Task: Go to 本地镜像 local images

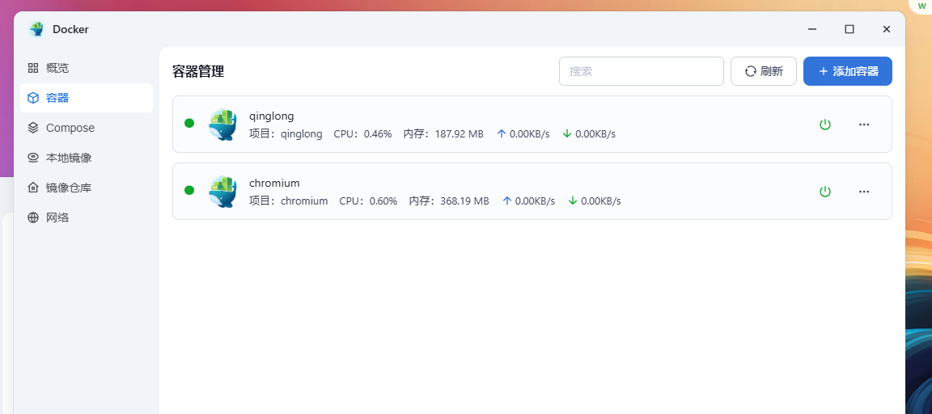Action: tap(87, 158)
